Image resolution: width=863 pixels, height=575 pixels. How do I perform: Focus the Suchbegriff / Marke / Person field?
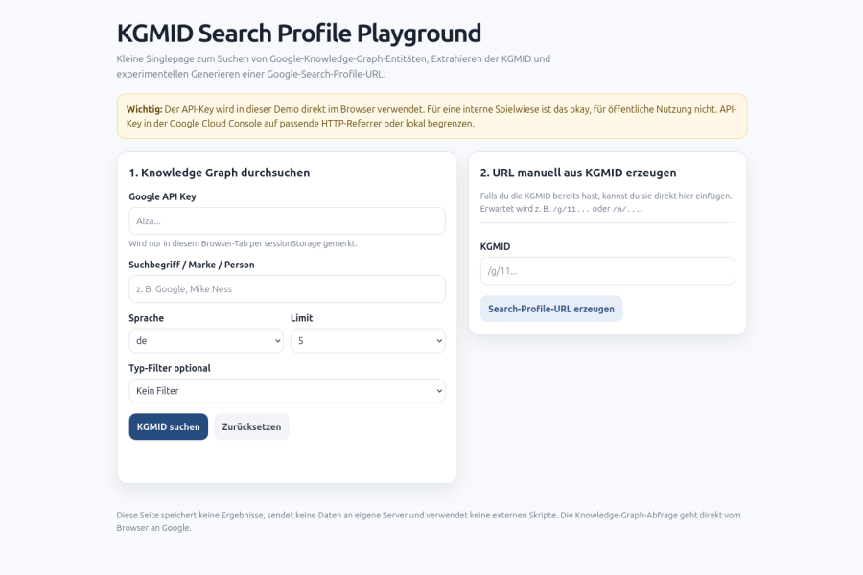click(x=287, y=288)
